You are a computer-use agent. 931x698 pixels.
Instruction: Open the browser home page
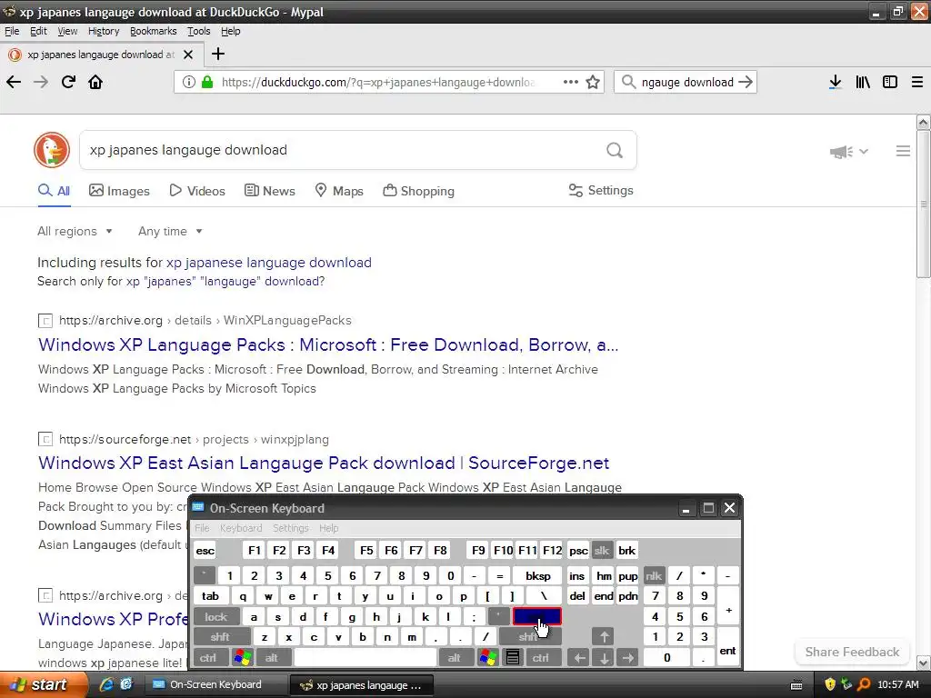coord(95,82)
